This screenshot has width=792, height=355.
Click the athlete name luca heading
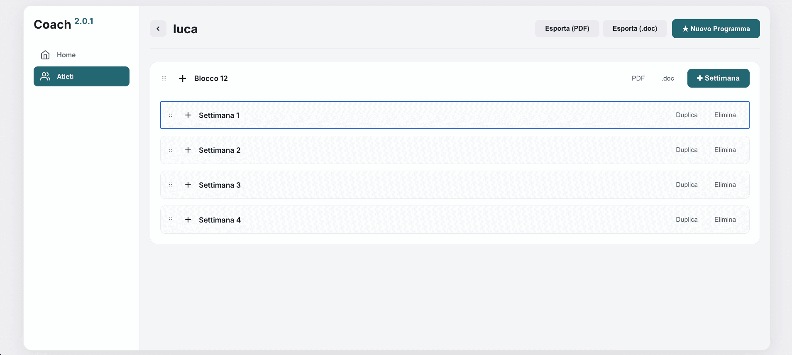[185, 29]
